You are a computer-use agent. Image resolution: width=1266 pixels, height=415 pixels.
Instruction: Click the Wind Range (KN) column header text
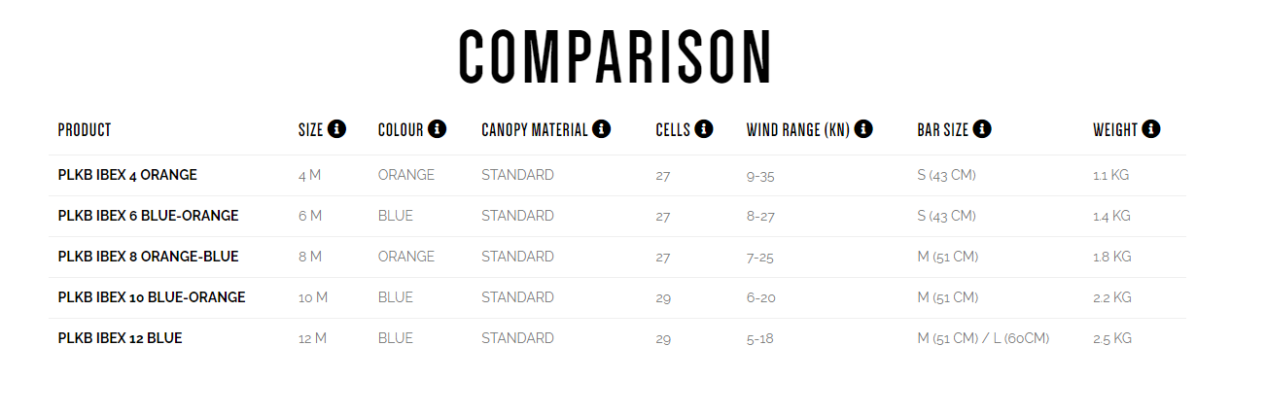click(798, 130)
